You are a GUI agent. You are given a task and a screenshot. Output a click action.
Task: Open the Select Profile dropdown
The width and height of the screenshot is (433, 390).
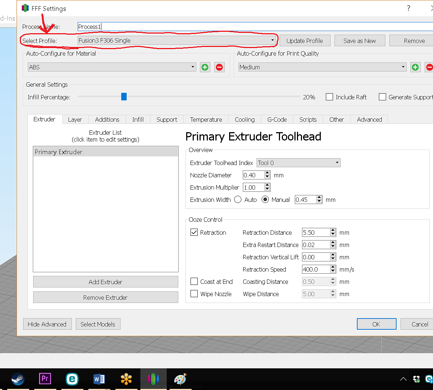177,40
